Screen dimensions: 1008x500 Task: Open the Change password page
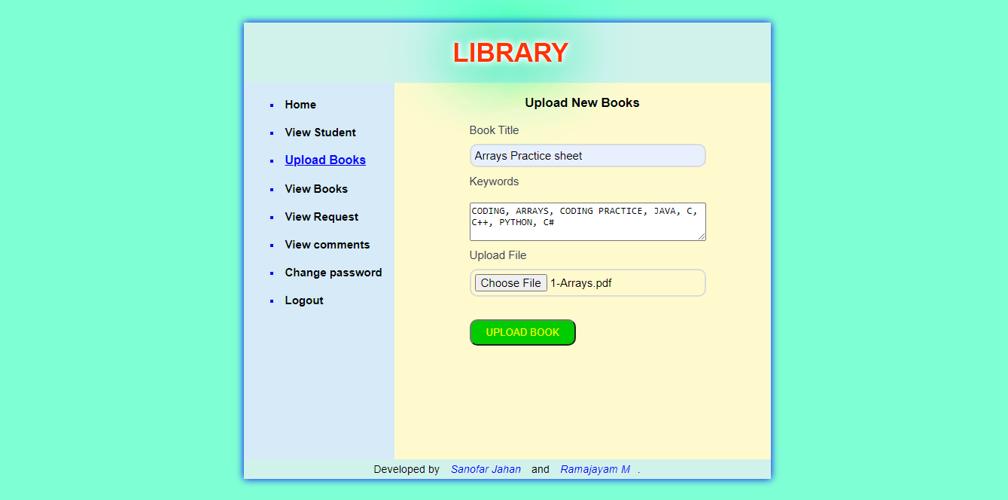(x=333, y=273)
